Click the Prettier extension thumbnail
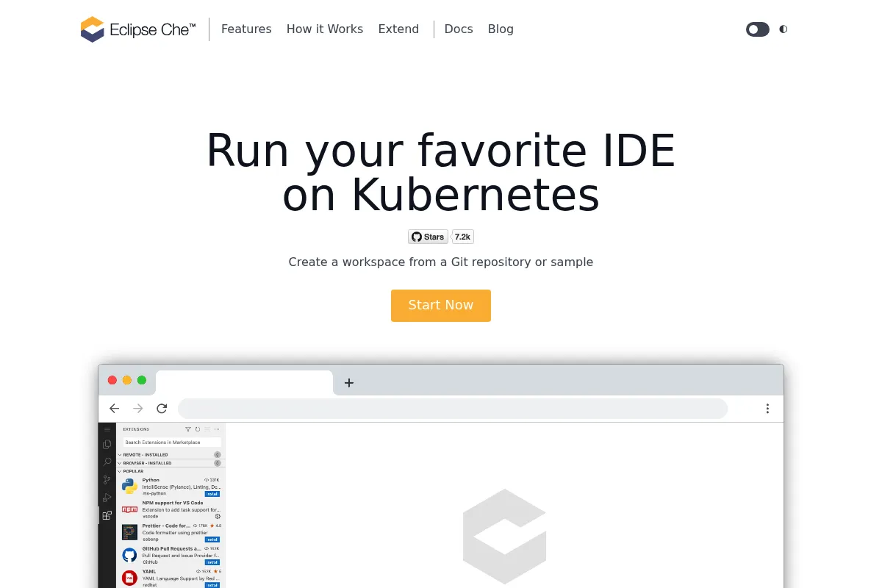 [x=130, y=532]
